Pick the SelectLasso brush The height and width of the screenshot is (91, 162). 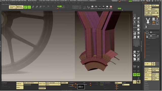pos(135,30)
